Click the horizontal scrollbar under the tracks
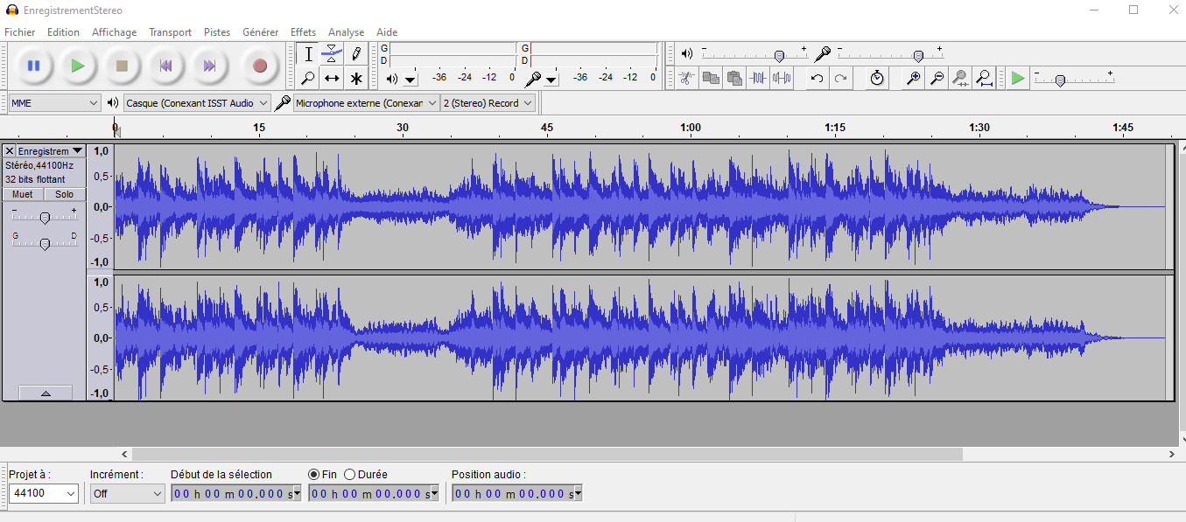1186x522 pixels. click(547, 455)
